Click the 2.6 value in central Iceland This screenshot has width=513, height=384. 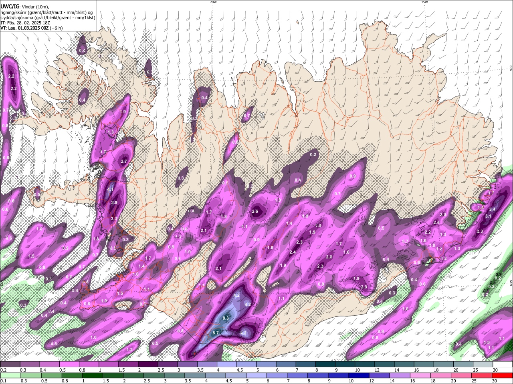click(255, 212)
